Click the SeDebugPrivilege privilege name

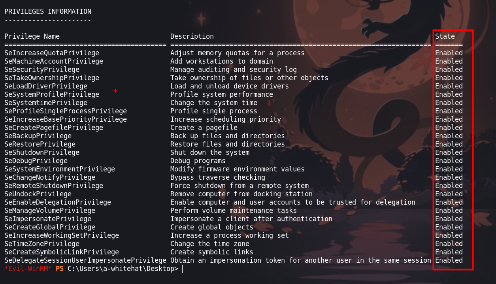click(x=36, y=161)
